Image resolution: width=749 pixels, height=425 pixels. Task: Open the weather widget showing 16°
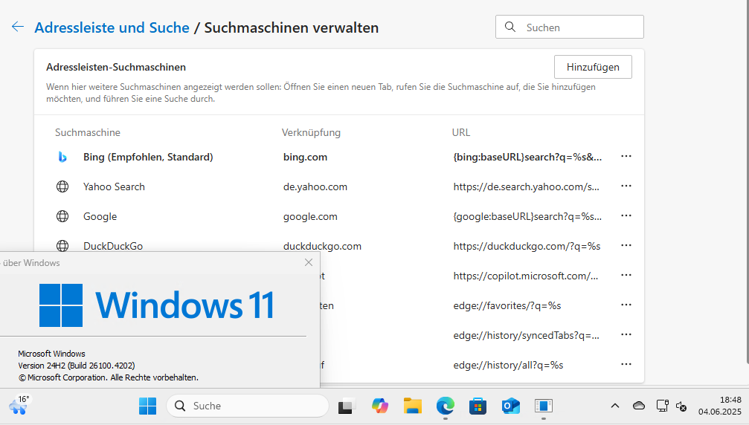[19, 406]
